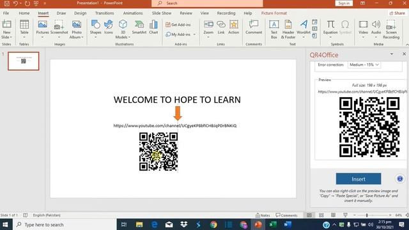The width and height of the screenshot is (409, 230).
Task: Click the Windows taskbar search box
Action: [x=65, y=224]
